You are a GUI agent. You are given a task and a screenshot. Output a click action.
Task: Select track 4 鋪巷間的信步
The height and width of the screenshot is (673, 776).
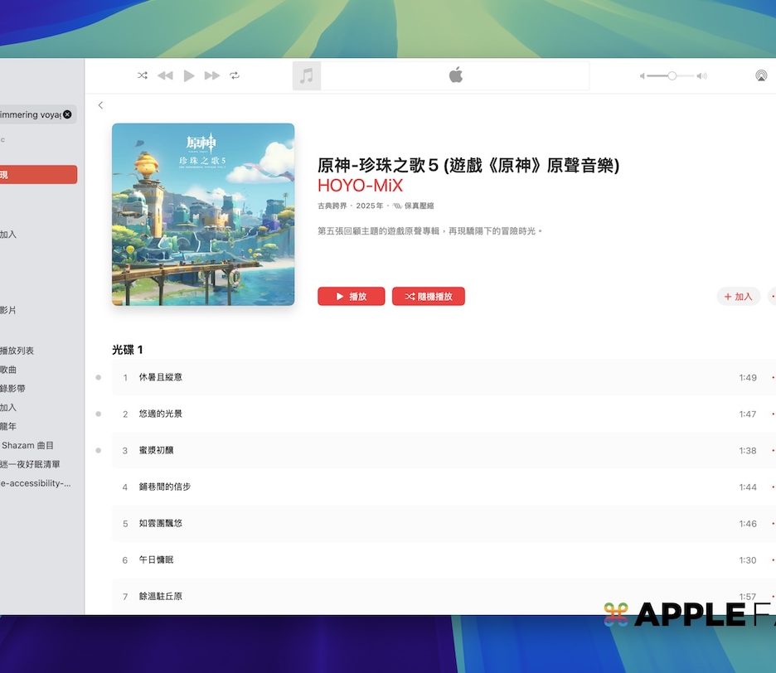tap(165, 487)
